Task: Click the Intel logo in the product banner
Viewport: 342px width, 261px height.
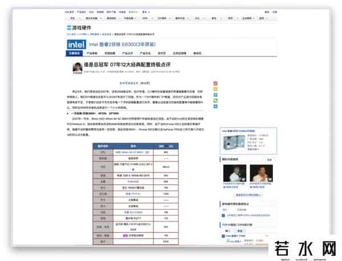Action: tap(76, 44)
